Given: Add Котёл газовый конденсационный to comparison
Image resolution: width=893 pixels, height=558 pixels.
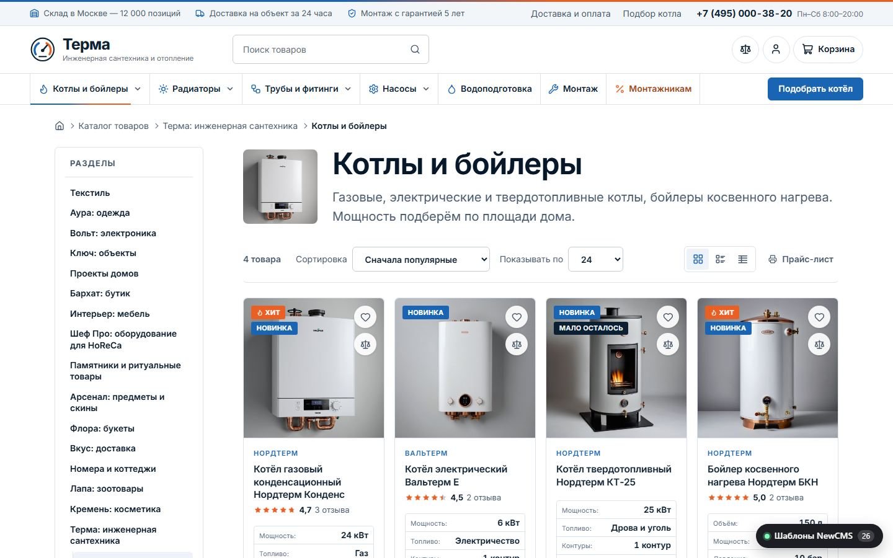Looking at the screenshot, I should point(365,345).
